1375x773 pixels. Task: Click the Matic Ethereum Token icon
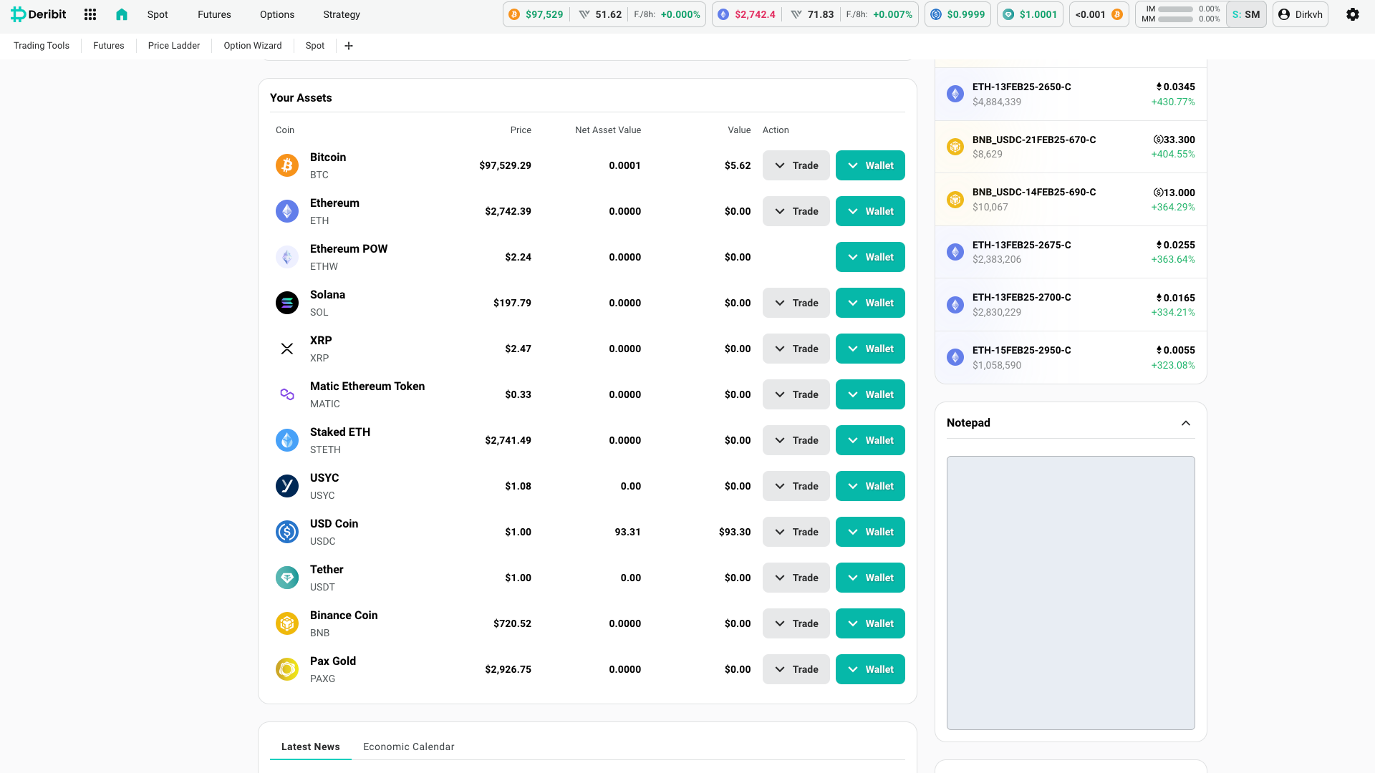click(x=287, y=394)
